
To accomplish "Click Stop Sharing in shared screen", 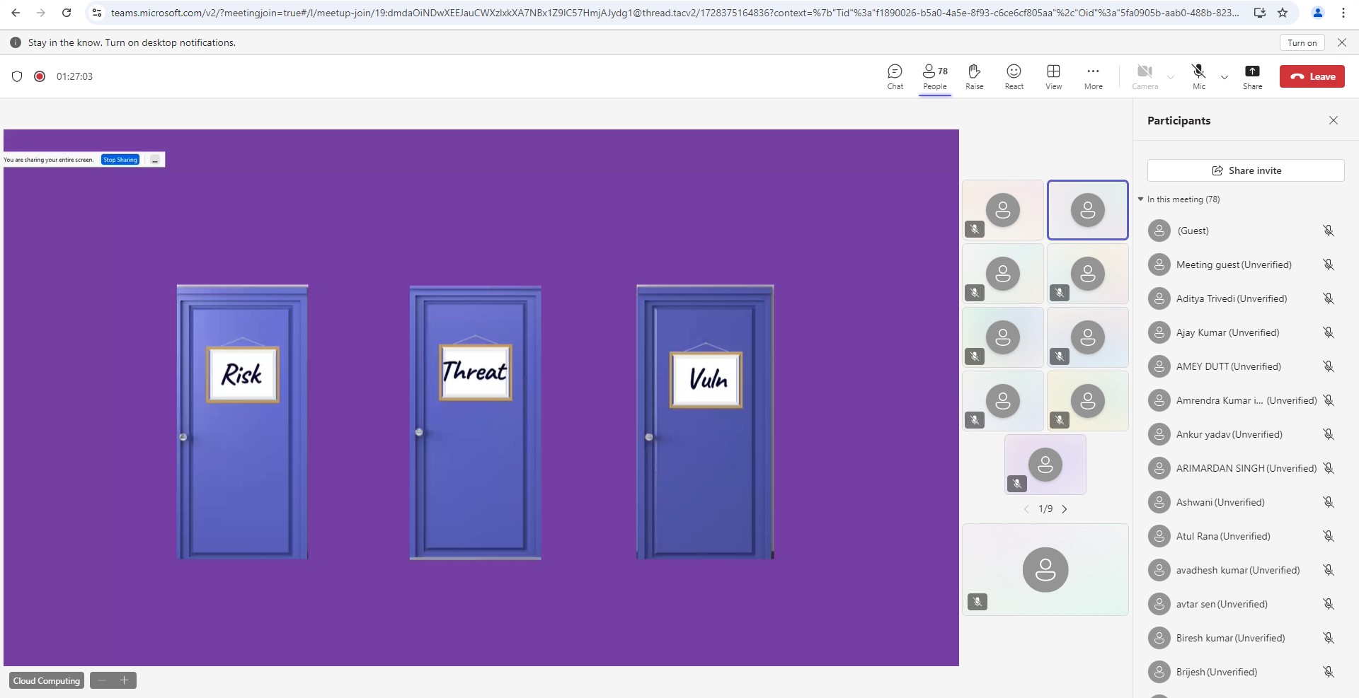I will pos(120,160).
